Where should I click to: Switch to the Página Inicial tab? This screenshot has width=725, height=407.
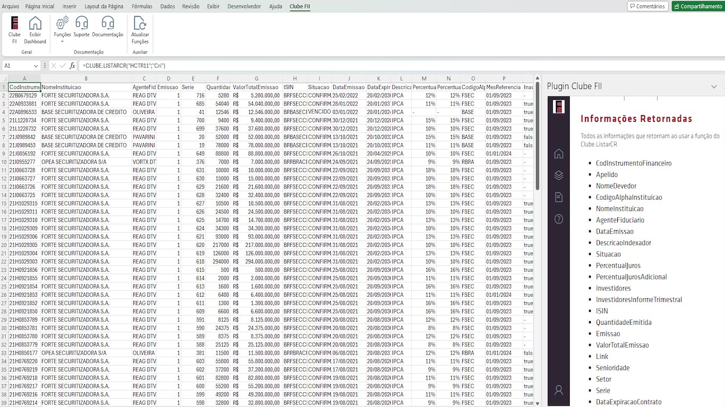[x=40, y=6]
